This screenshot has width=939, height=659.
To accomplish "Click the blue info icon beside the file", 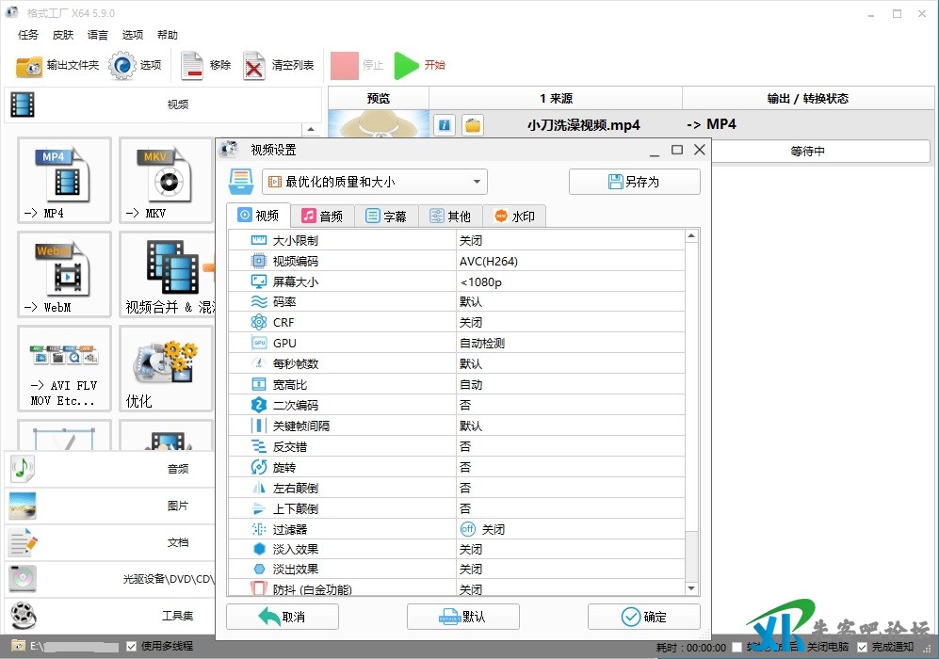I will click(x=445, y=125).
